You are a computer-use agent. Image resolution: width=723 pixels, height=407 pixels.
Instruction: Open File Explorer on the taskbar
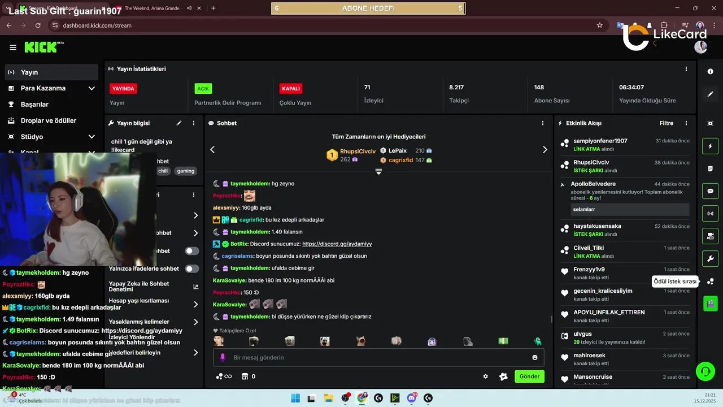tap(328, 398)
